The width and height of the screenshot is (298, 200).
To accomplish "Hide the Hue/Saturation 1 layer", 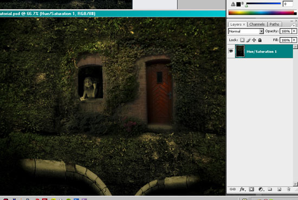I will (231, 51).
